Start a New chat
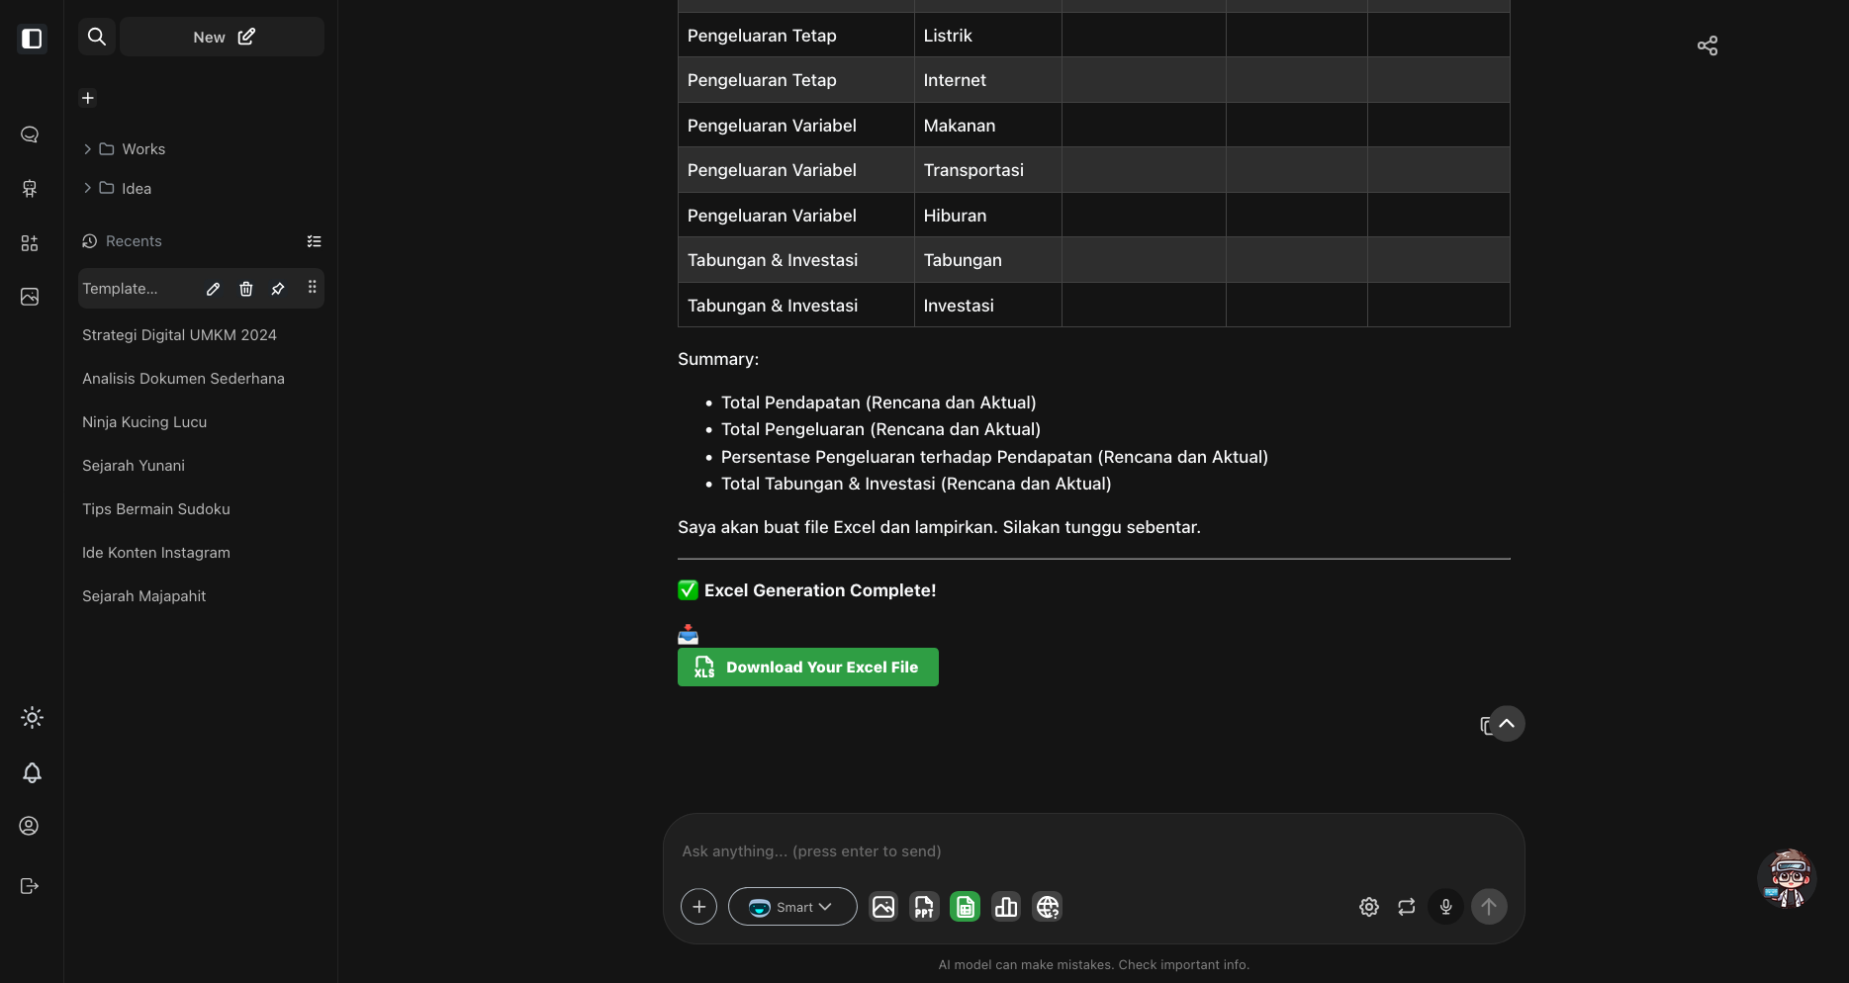1849x983 pixels. click(223, 37)
